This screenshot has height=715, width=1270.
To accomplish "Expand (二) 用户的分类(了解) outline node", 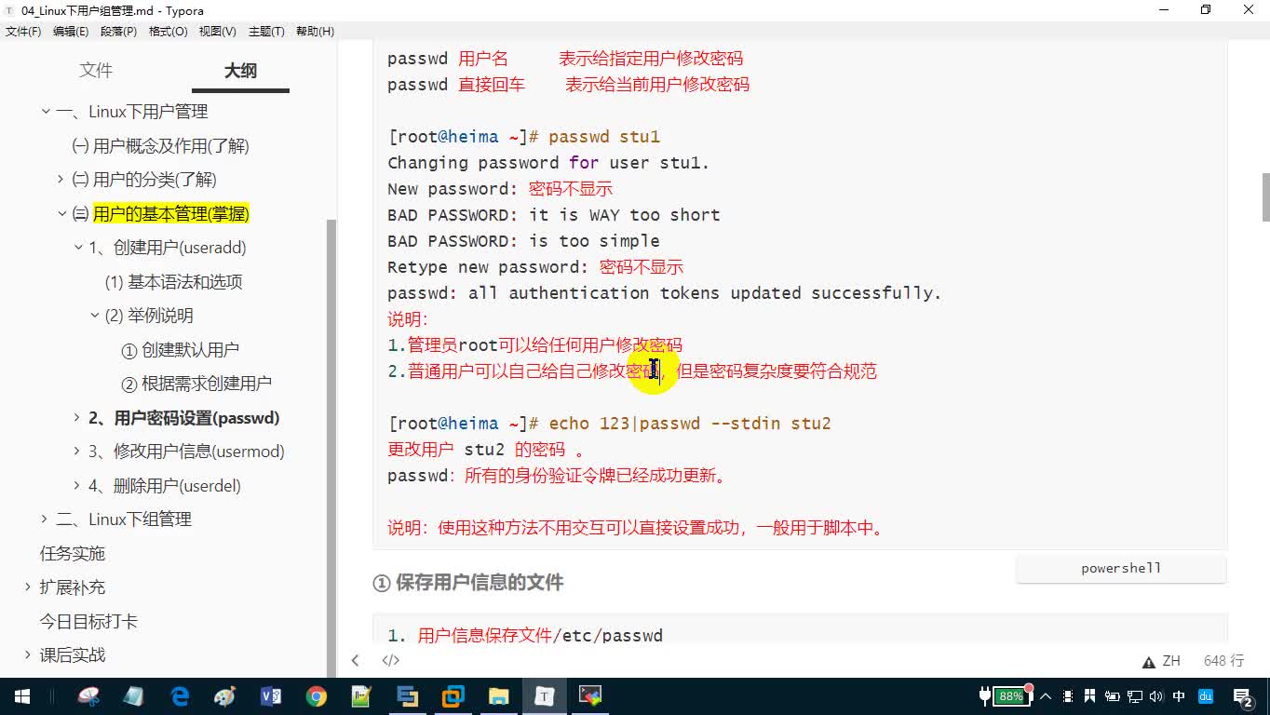I will coord(61,180).
